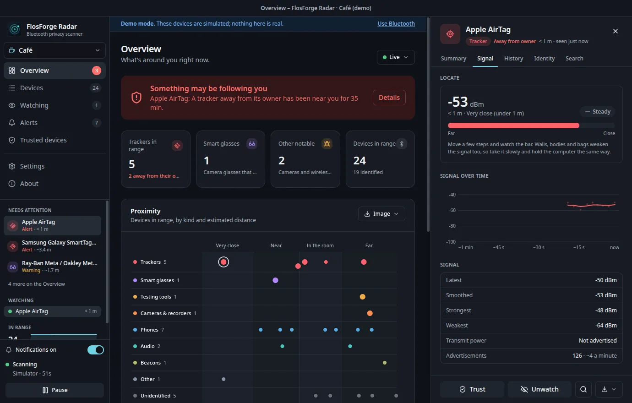Click the Ray-Ban Meta glasses icon
The width and height of the screenshot is (632, 403).
point(13,267)
